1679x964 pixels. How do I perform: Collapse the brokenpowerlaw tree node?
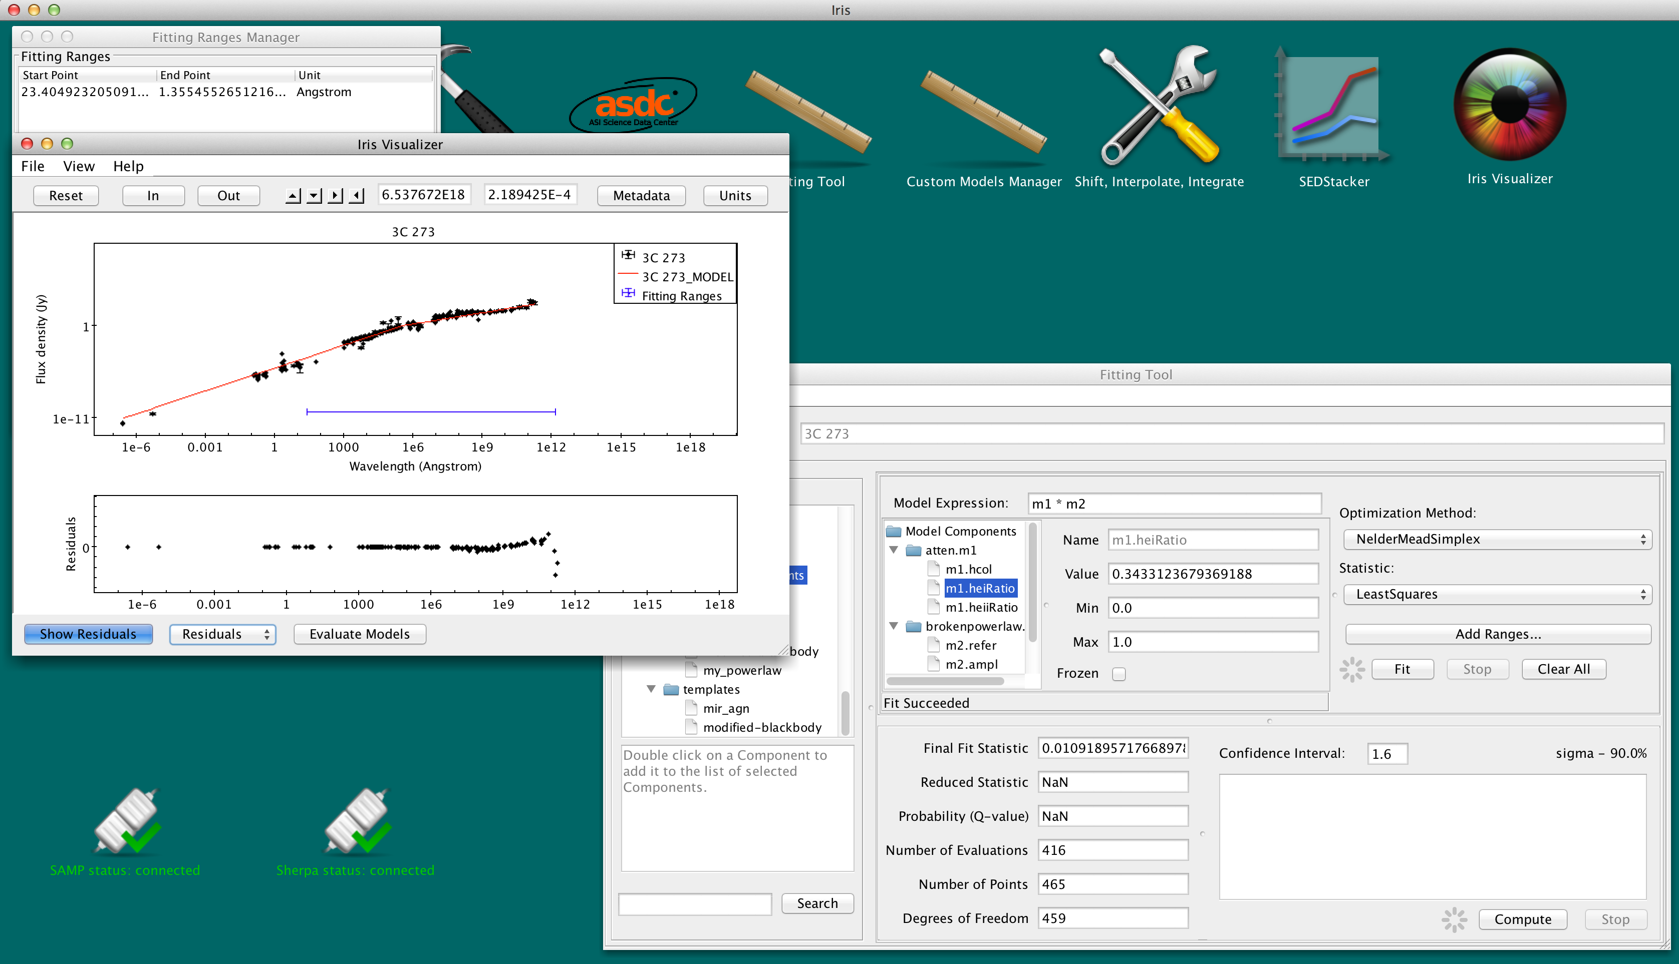894,626
